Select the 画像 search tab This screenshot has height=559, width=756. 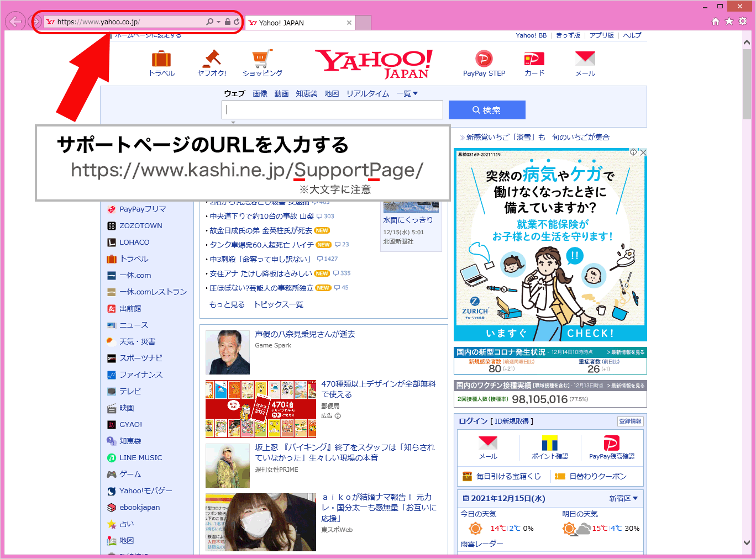click(x=260, y=93)
